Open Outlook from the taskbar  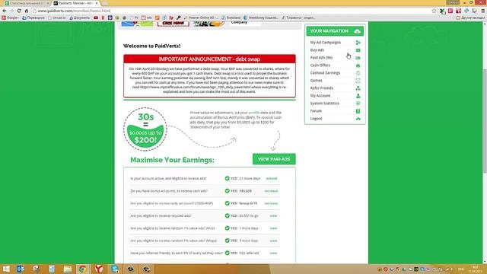coord(21,269)
